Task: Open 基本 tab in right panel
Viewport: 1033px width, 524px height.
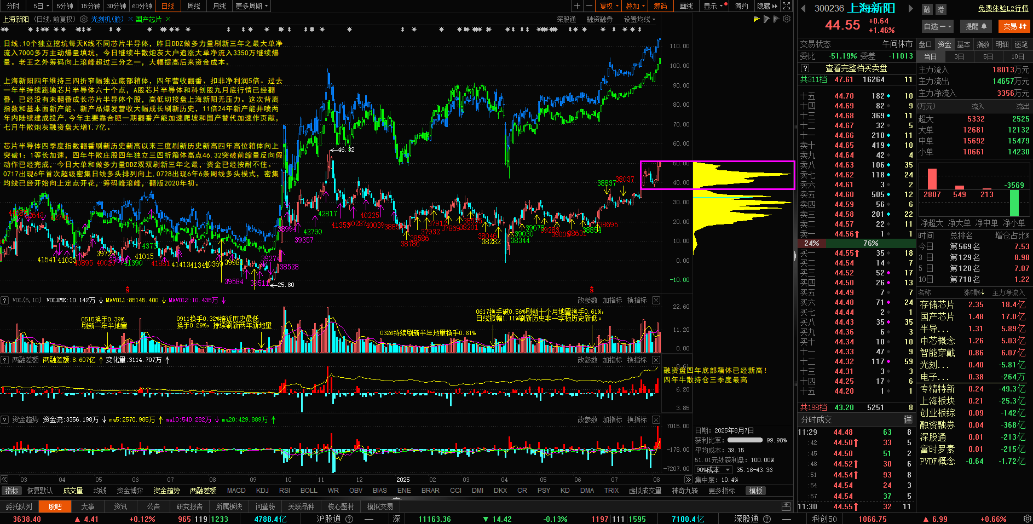Action: [964, 44]
